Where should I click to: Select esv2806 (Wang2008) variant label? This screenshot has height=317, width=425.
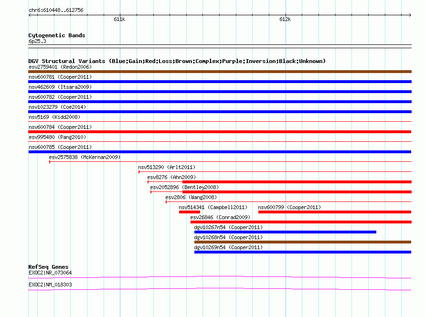coord(191,197)
